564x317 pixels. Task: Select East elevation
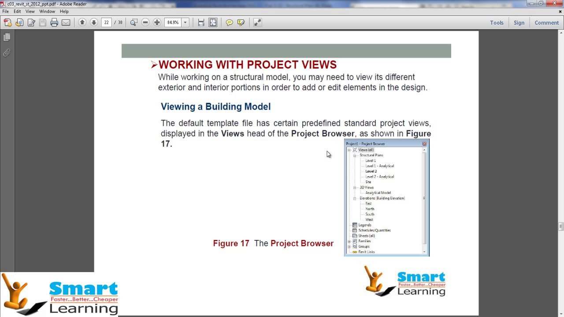click(368, 203)
